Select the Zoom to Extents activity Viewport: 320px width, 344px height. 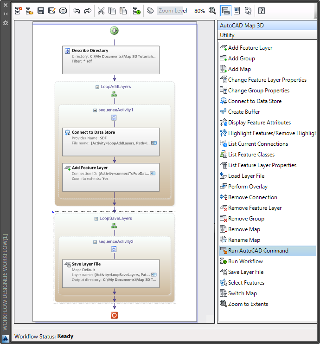[268, 304]
